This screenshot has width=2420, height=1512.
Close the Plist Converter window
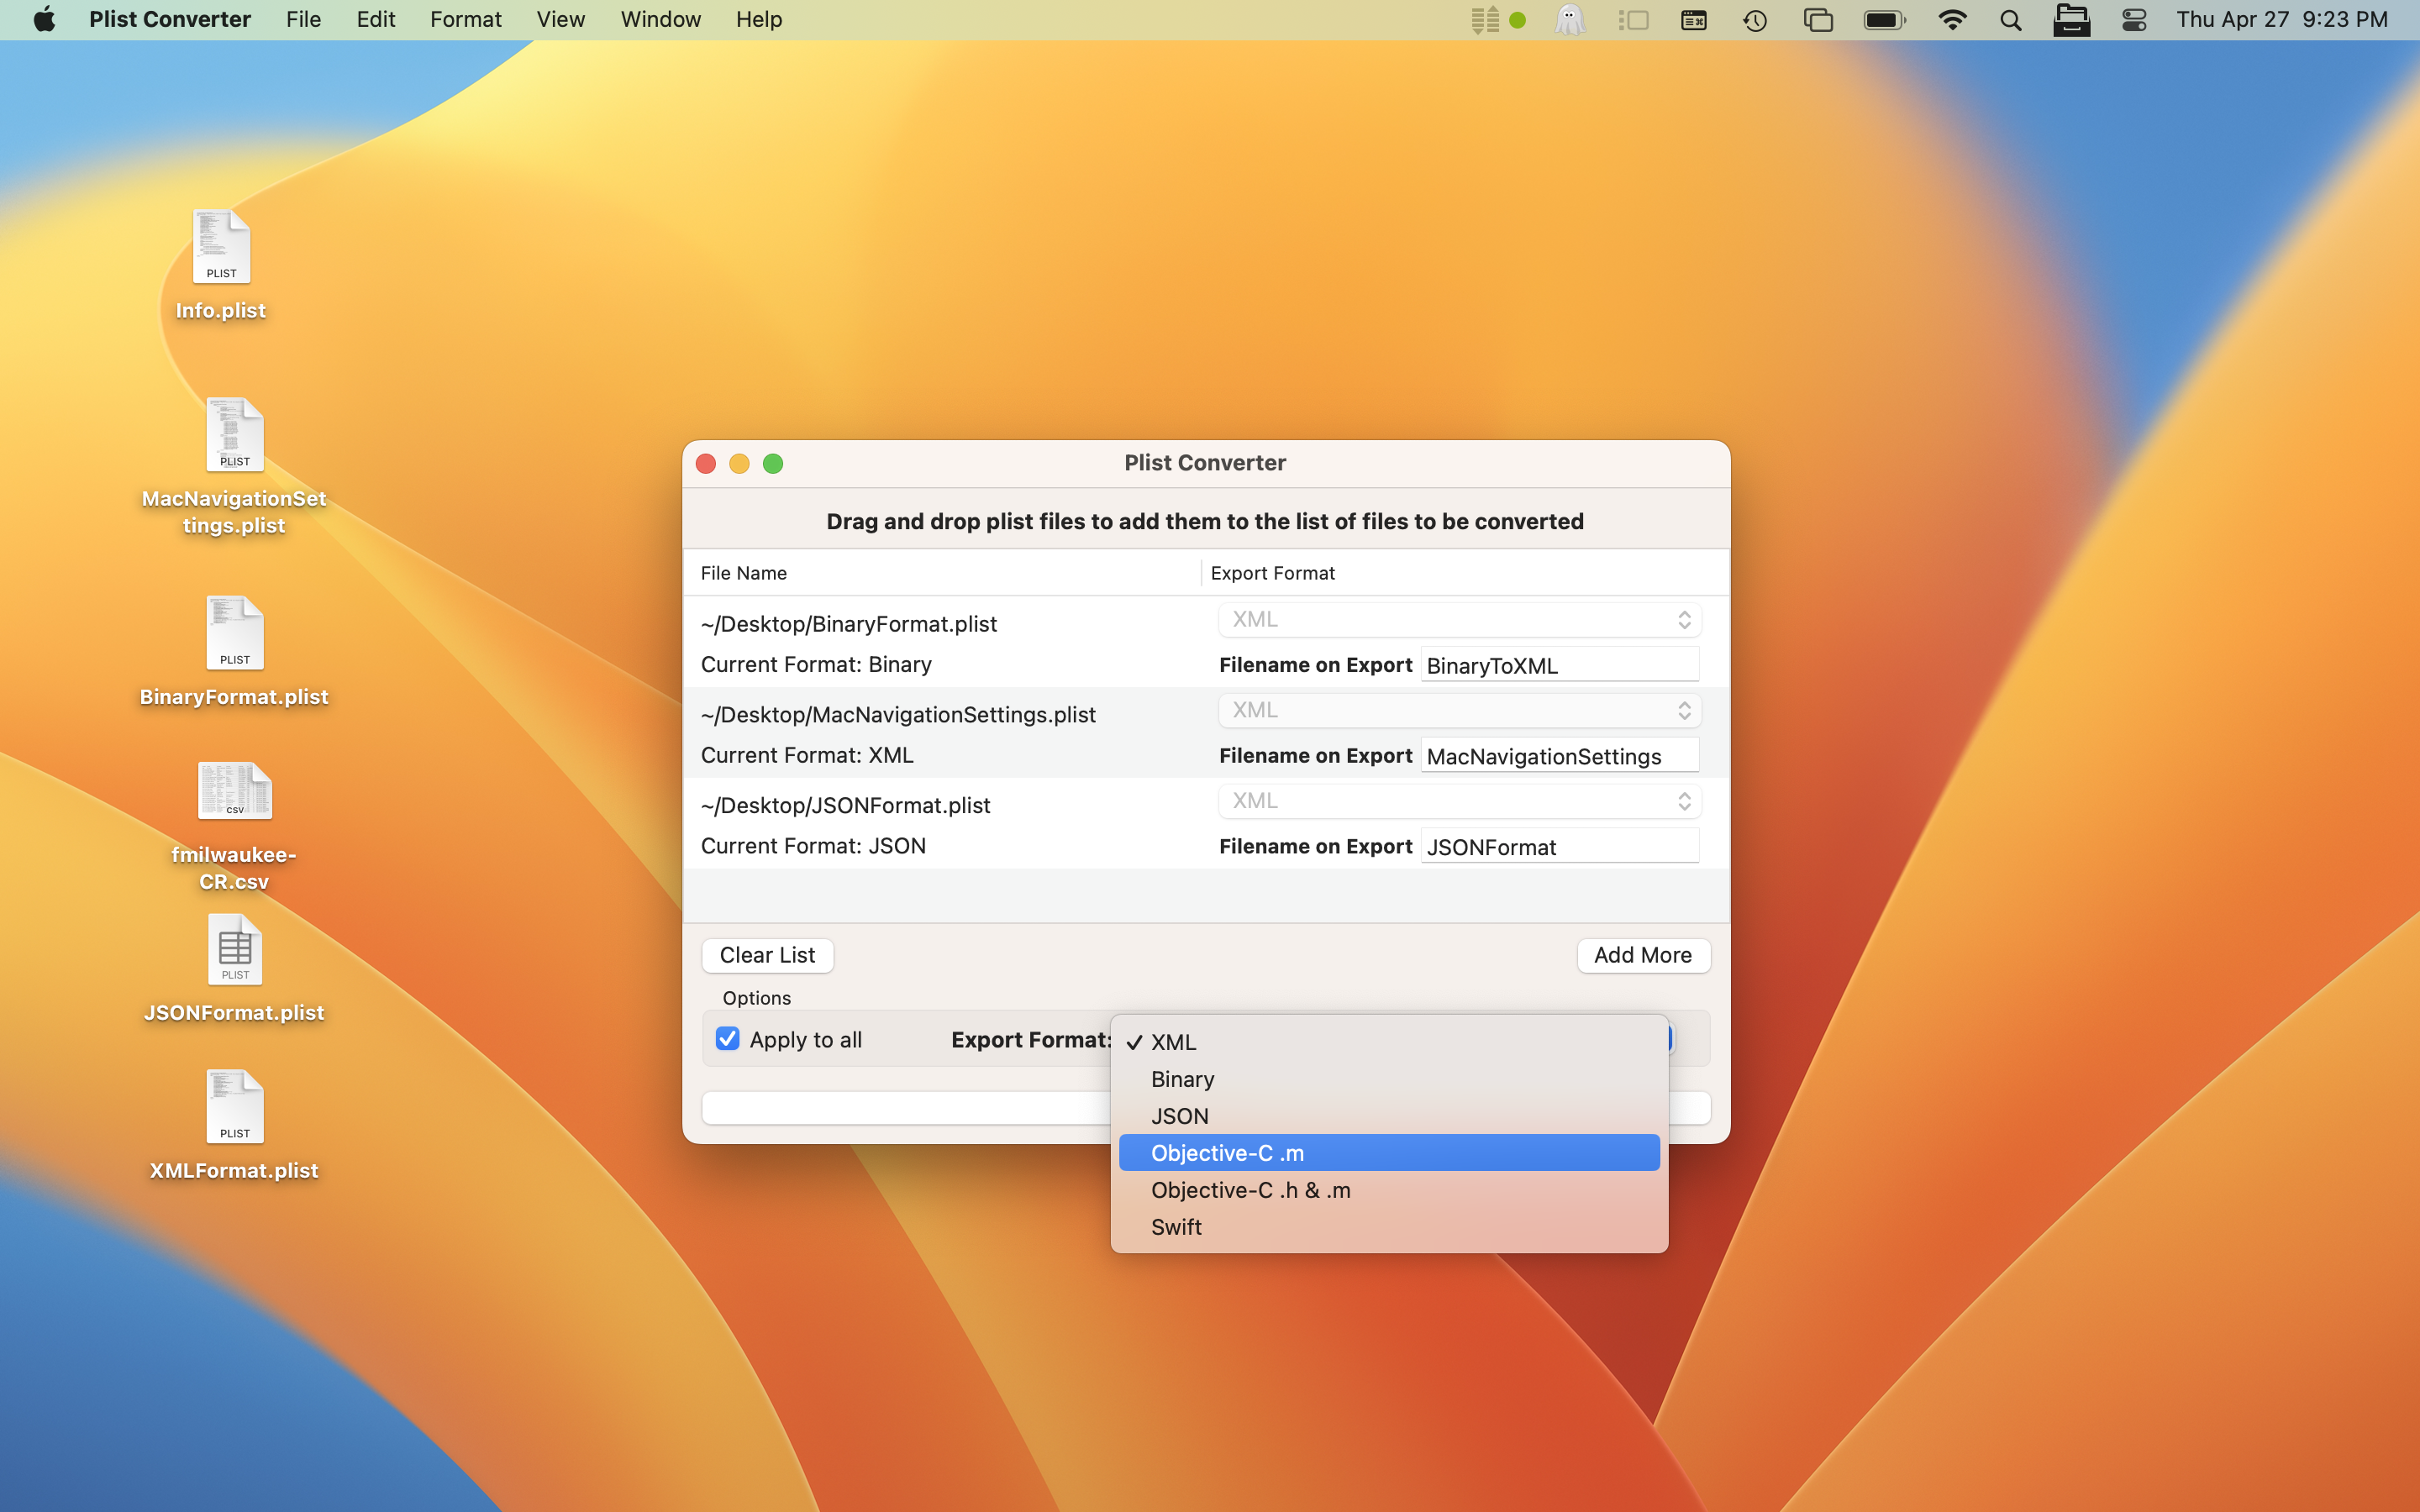point(706,463)
